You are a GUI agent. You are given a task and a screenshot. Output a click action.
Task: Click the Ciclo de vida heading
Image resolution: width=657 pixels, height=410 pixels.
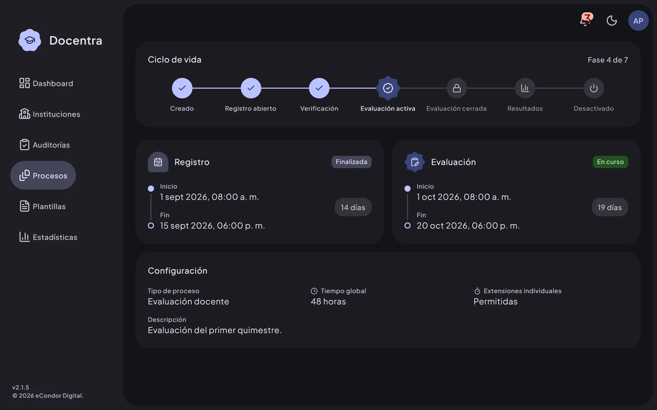coord(175,60)
